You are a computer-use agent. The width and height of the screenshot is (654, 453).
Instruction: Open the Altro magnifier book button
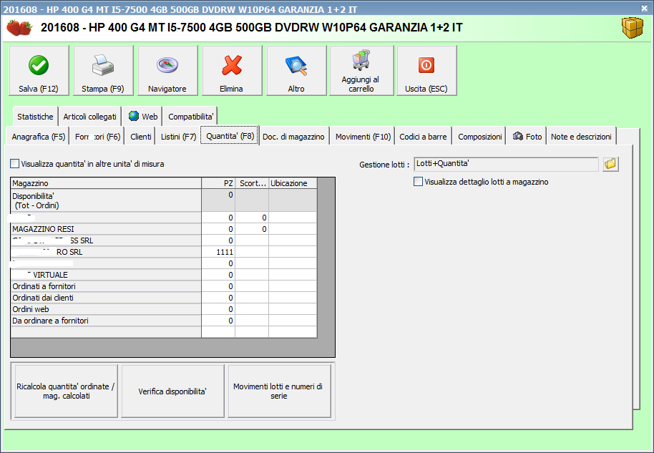click(x=296, y=71)
